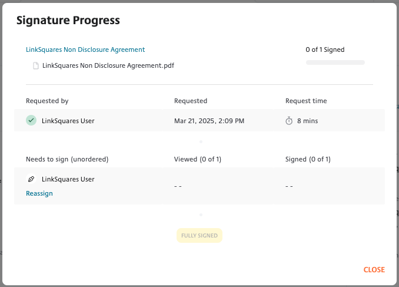This screenshot has width=399, height=287.
Task: Click the 0 of 1 Signed label
Action: 325,50
